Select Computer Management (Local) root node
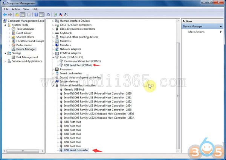 click(x=26, y=21)
